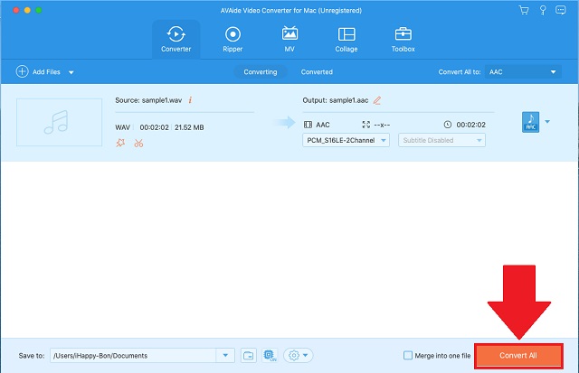Click the Add Files plus icon
The height and width of the screenshot is (373, 579).
pyautogui.click(x=22, y=71)
